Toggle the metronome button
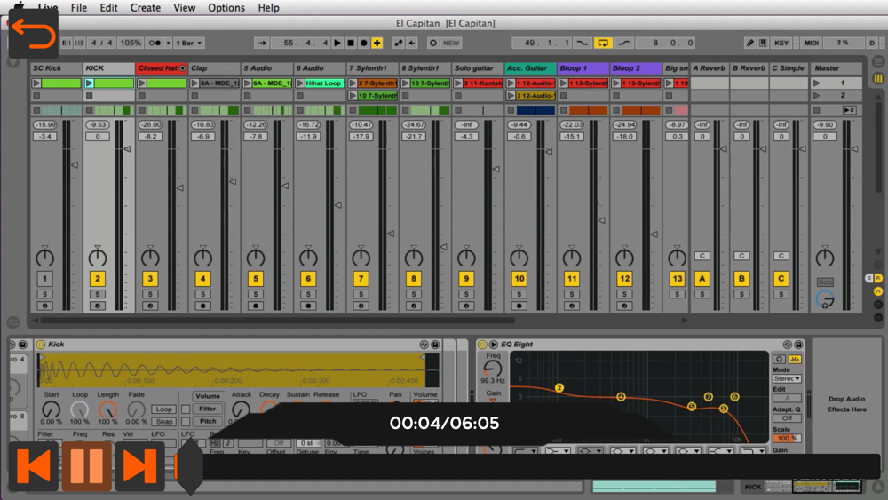 point(154,43)
